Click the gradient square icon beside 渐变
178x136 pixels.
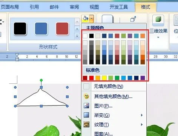tap(86, 115)
